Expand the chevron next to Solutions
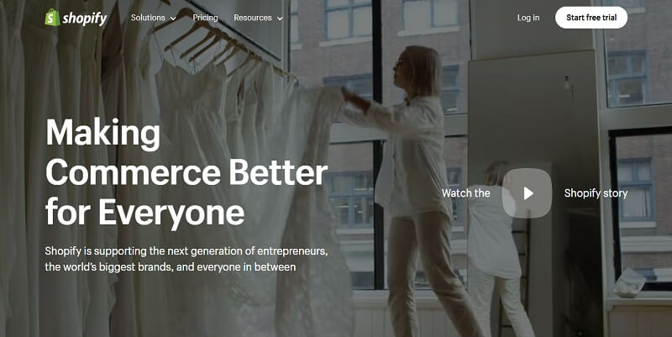This screenshot has height=337, width=672. 173,18
